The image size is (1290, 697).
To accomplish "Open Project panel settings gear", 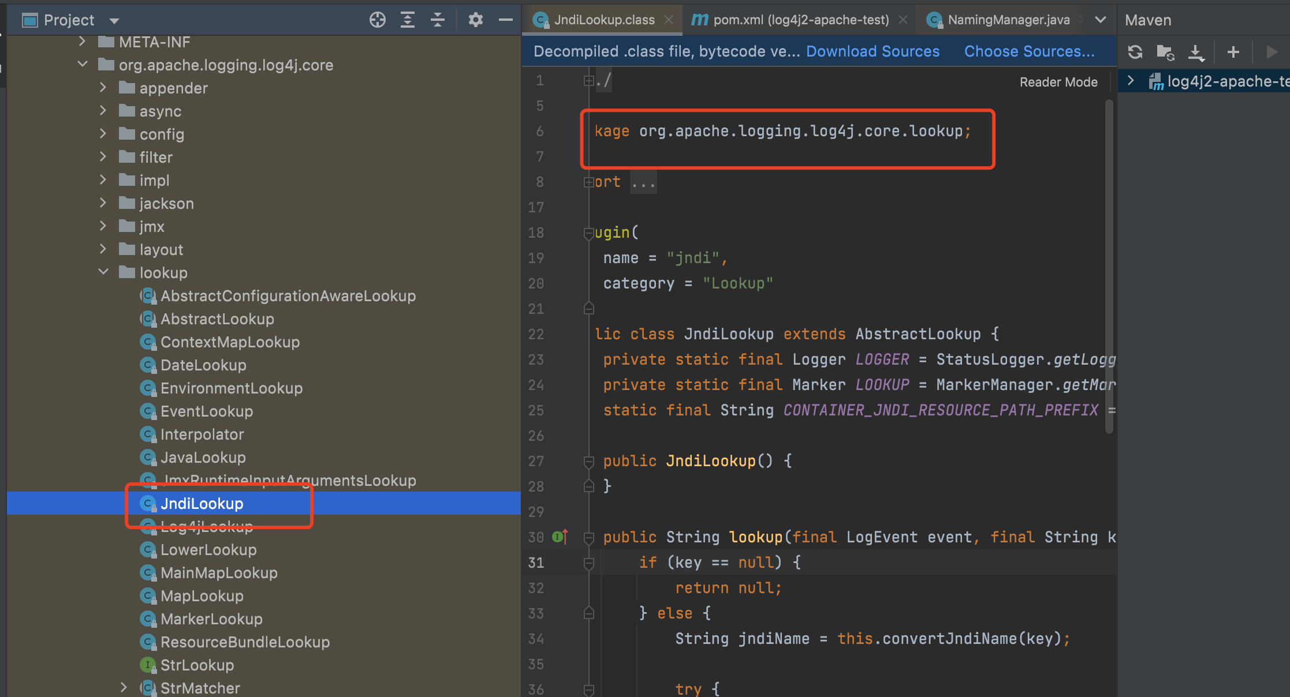I will 475,20.
